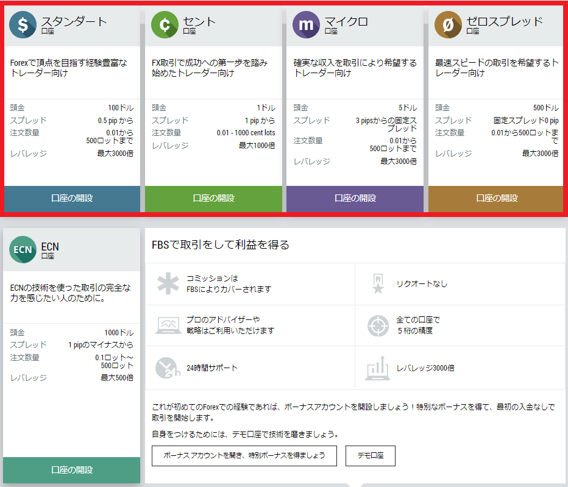Click the Micro account purple m icon
Image resolution: width=568 pixels, height=487 pixels.
tap(306, 24)
